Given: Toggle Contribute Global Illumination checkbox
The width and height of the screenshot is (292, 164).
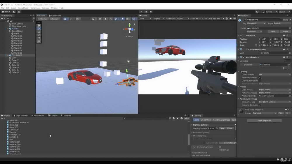Looking at the screenshot, I should click(x=260, y=81).
